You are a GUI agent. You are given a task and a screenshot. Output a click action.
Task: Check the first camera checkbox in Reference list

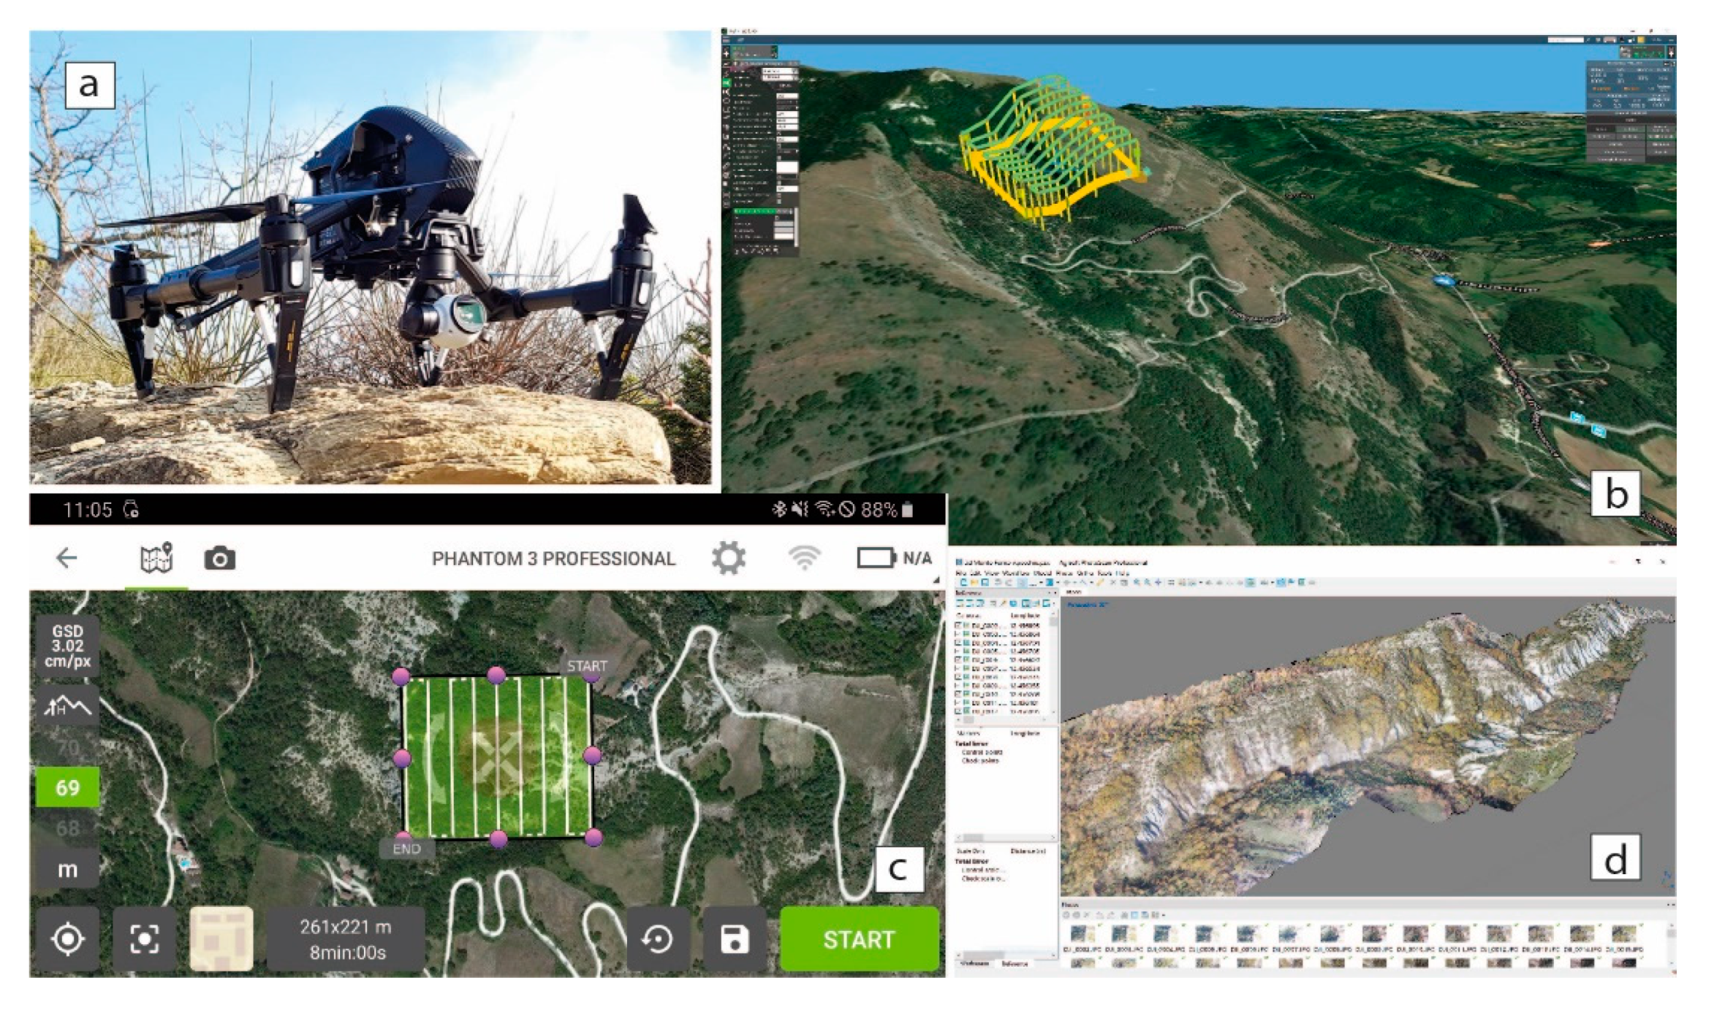(959, 626)
